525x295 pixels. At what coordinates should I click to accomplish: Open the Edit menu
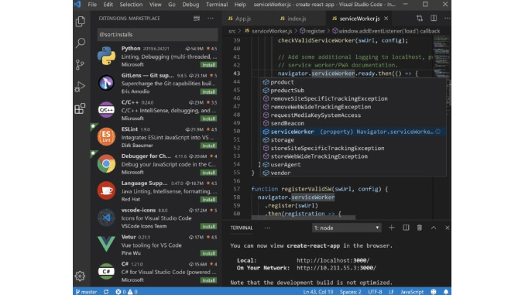click(108, 5)
